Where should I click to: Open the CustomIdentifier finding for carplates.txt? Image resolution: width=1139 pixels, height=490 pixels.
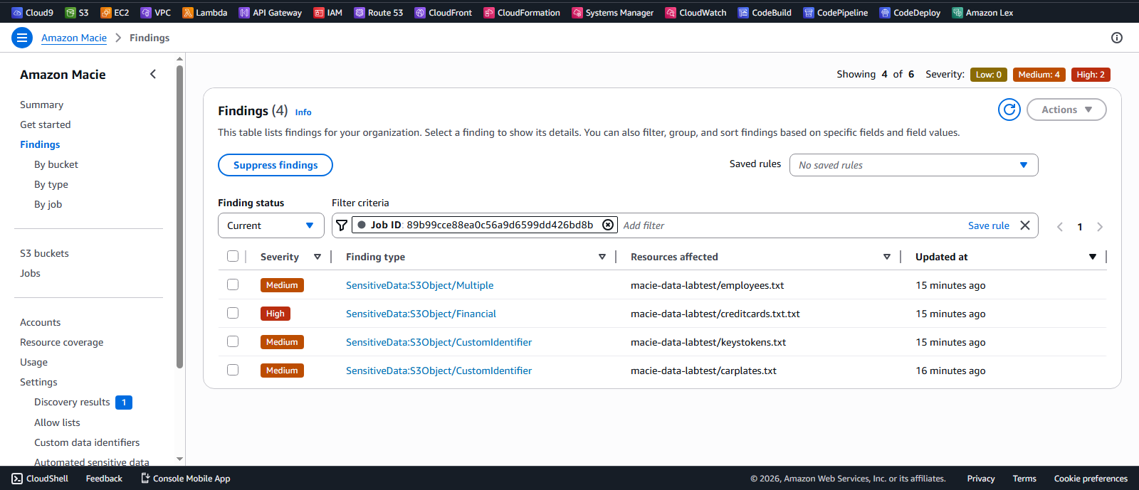[x=439, y=371]
